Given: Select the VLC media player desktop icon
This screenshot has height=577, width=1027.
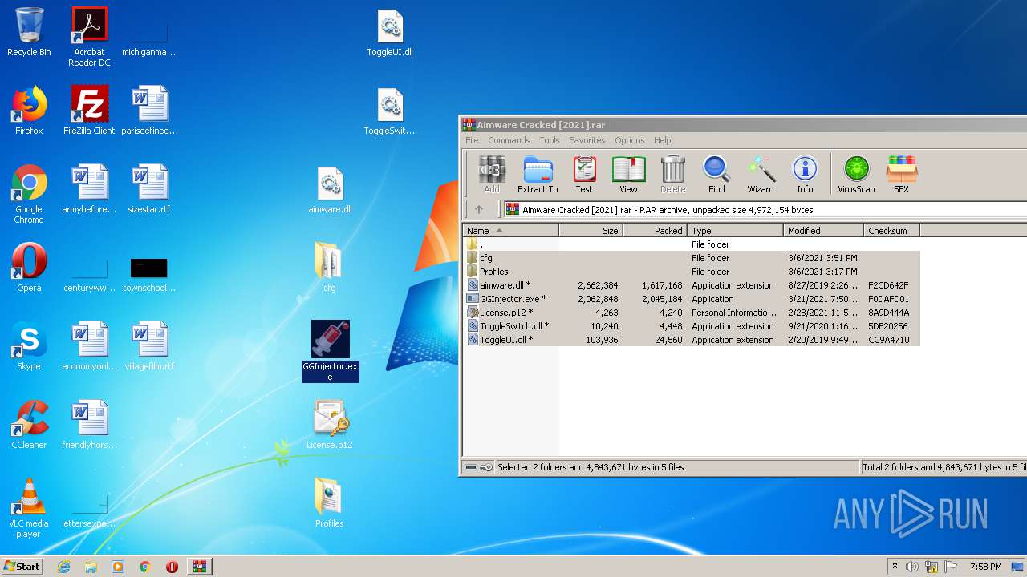Looking at the screenshot, I should pyautogui.click(x=29, y=509).
